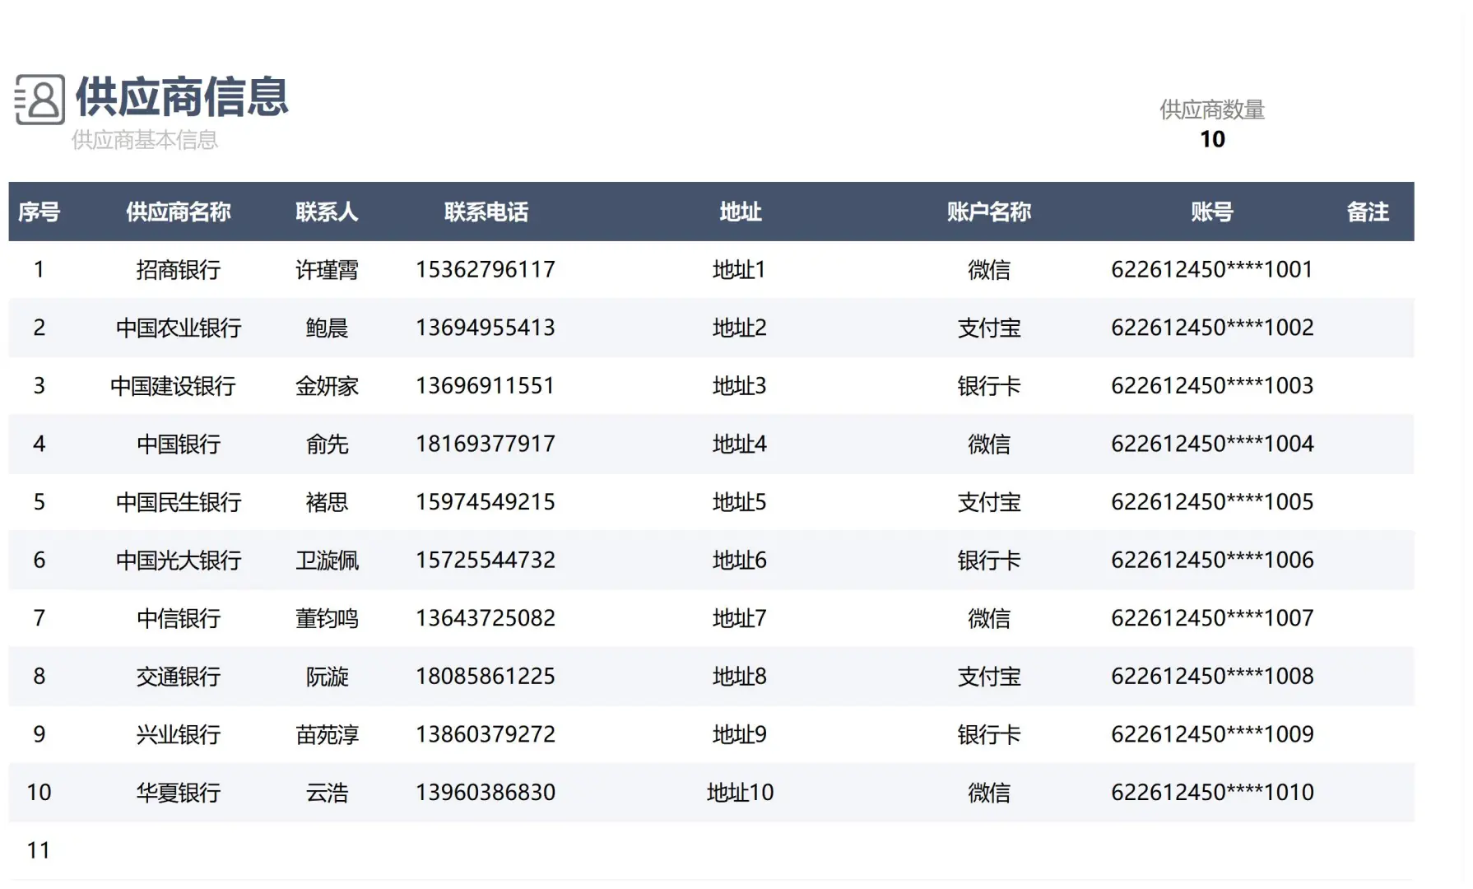This screenshot has height=889, width=1473.
Task: Click 地址10 for supplier 华夏银行
Action: pyautogui.click(x=740, y=792)
